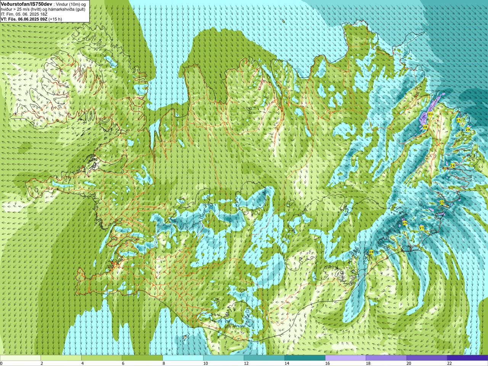Click the '(+15 h)' forecast offset text
488x366 pixels.
pyautogui.click(x=56, y=19)
